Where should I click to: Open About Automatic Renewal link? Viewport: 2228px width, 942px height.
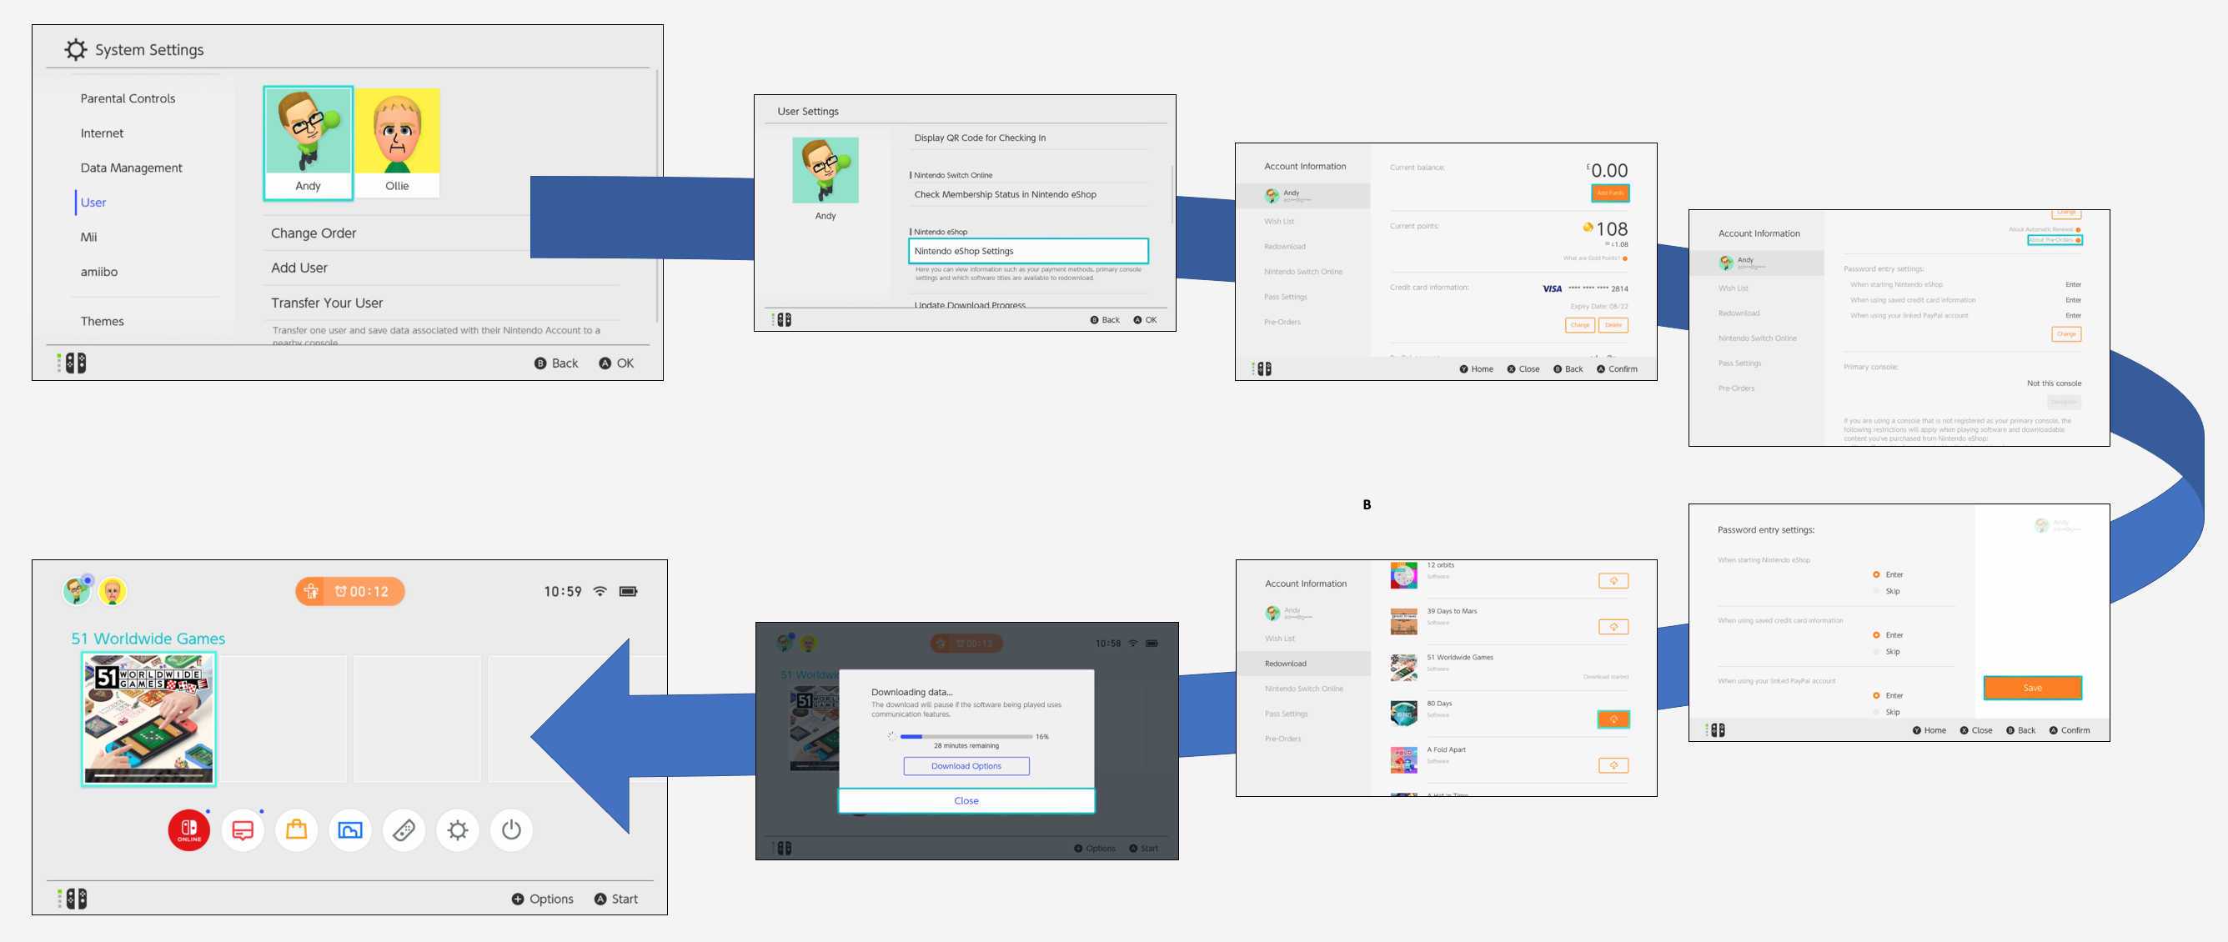click(x=2044, y=229)
